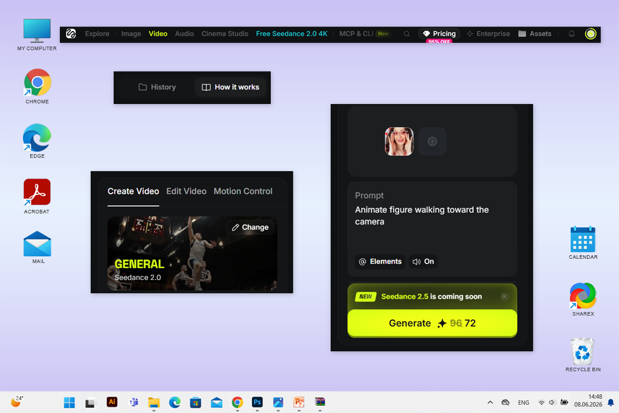
Task: Dismiss the Seedance 2.5 coming soon banner
Action: pos(504,296)
